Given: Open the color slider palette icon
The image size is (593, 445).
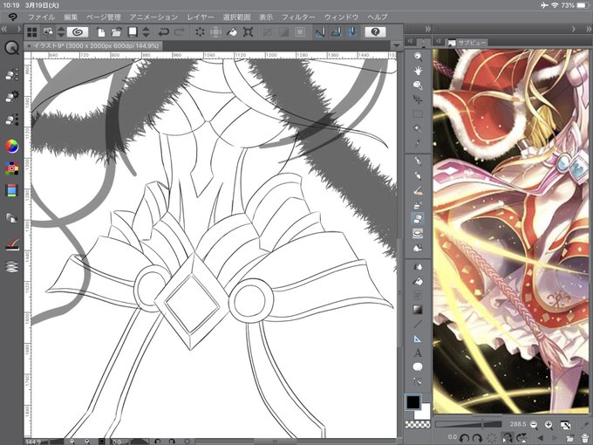Looking at the screenshot, I should point(11,190).
